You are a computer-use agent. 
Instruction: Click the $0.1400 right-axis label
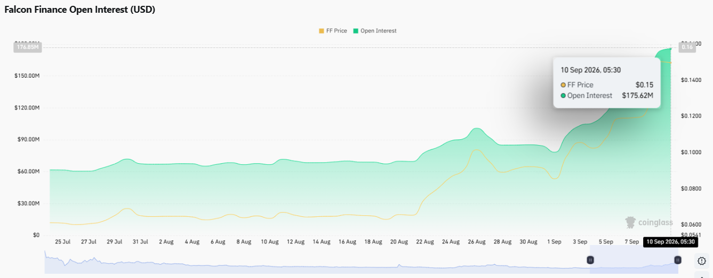pyautogui.click(x=691, y=80)
